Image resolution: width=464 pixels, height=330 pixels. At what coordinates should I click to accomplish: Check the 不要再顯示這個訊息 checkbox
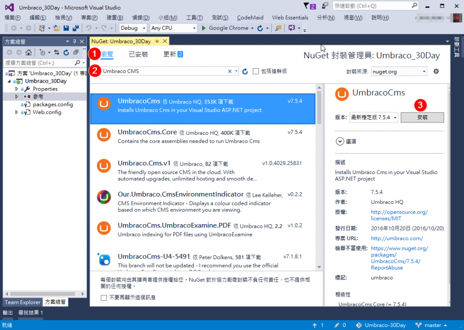pyautogui.click(x=104, y=297)
